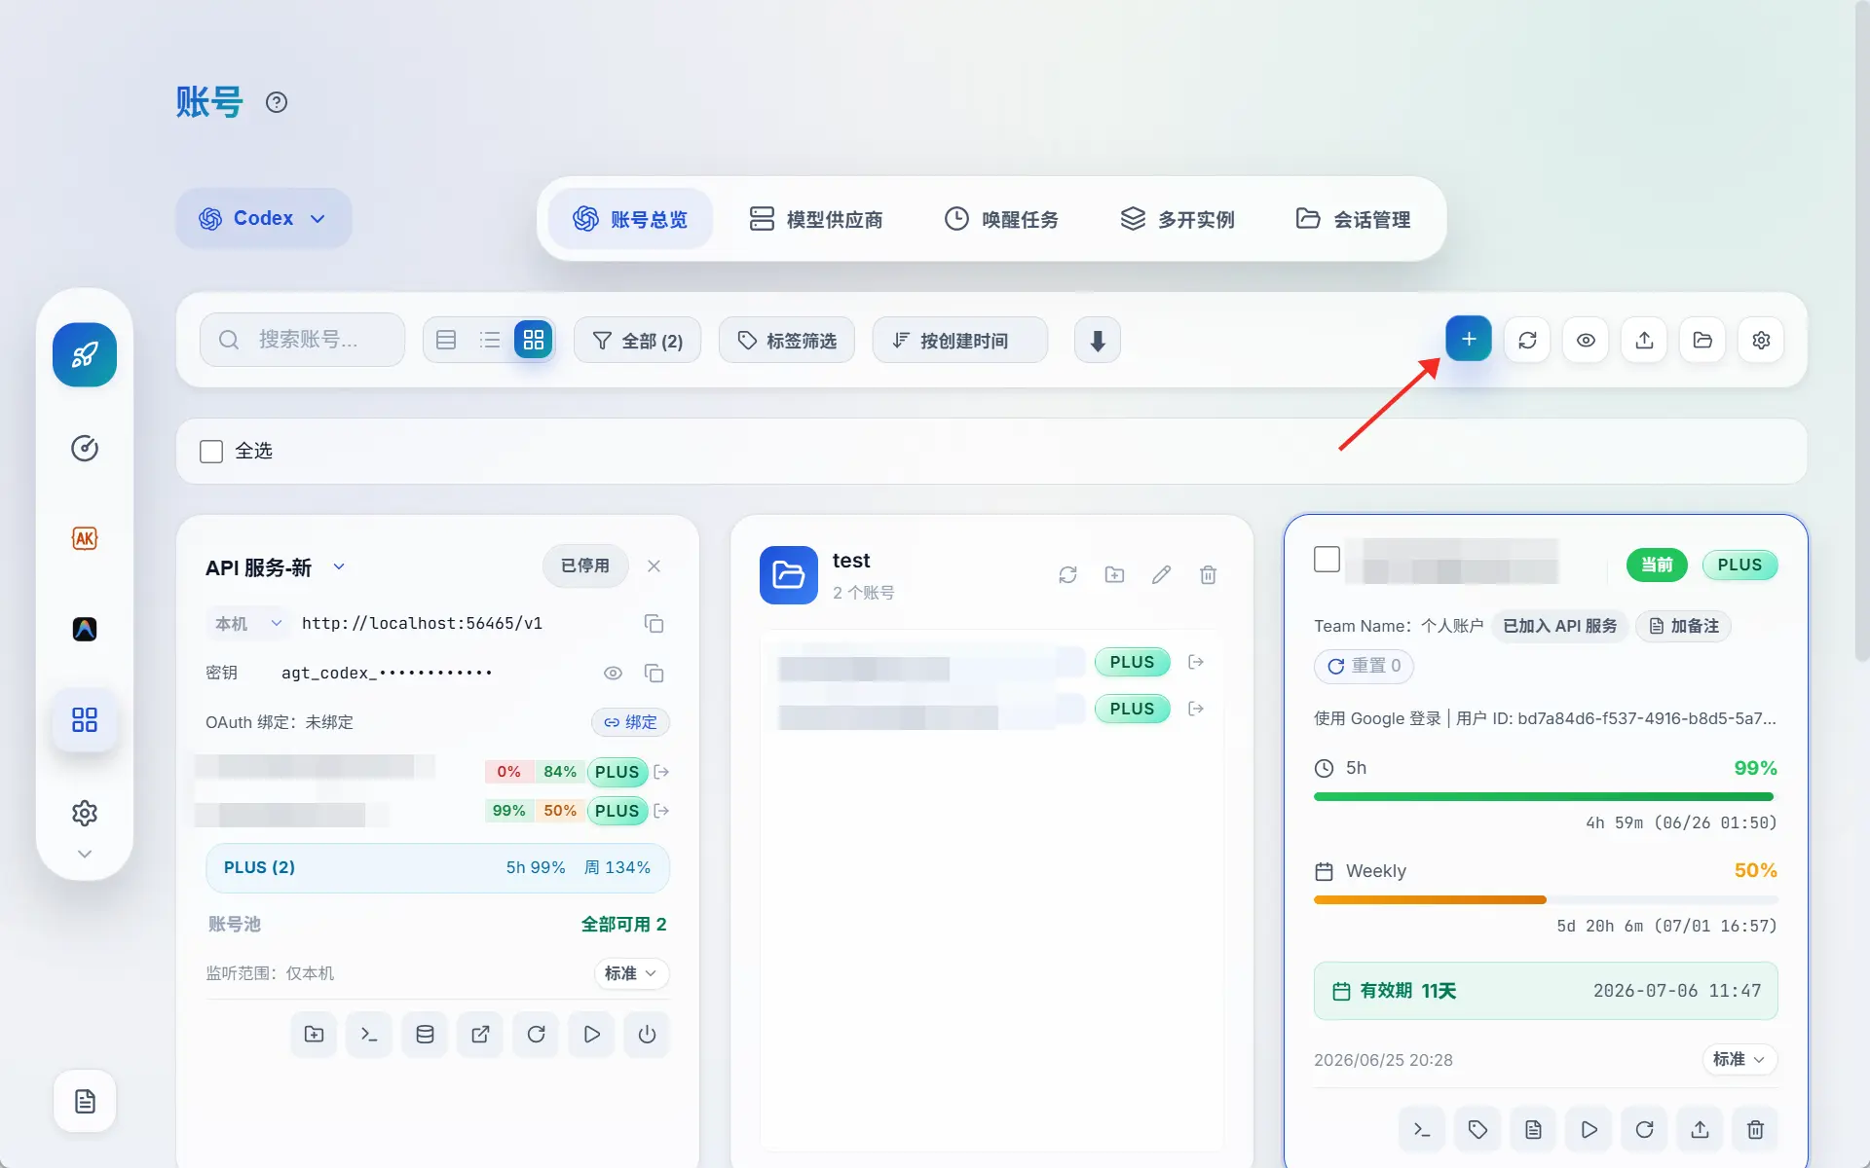Switch to compact card view icon
This screenshot has height=1168, width=1870.
click(x=446, y=340)
